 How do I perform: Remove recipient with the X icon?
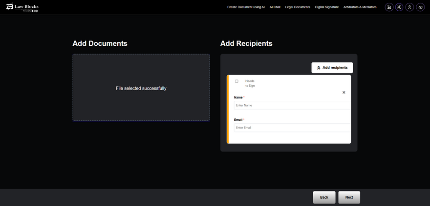point(344,92)
